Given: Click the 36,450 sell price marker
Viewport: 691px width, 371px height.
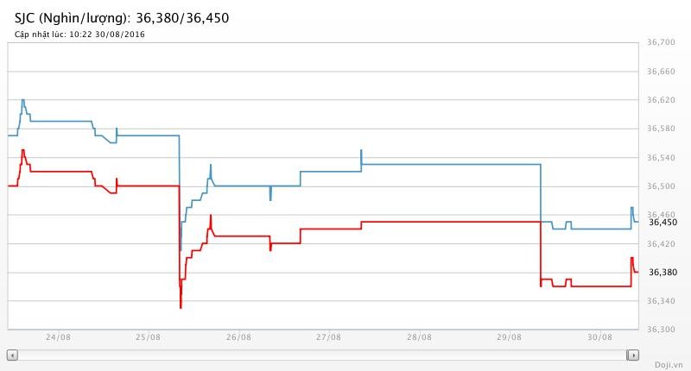Looking at the screenshot, I should (662, 223).
